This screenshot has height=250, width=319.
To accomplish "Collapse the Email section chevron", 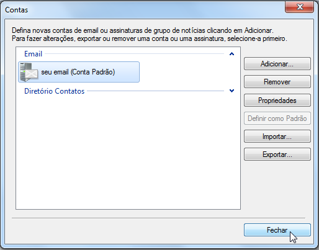I will coord(231,54).
